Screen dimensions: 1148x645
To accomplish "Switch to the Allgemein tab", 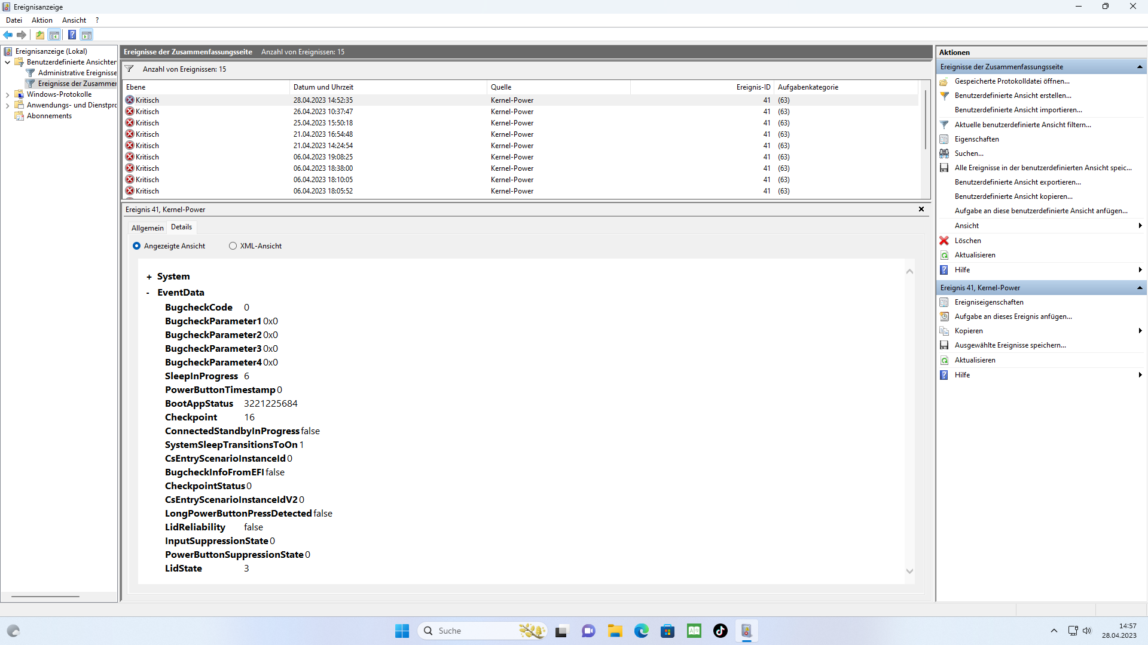I will (147, 228).
